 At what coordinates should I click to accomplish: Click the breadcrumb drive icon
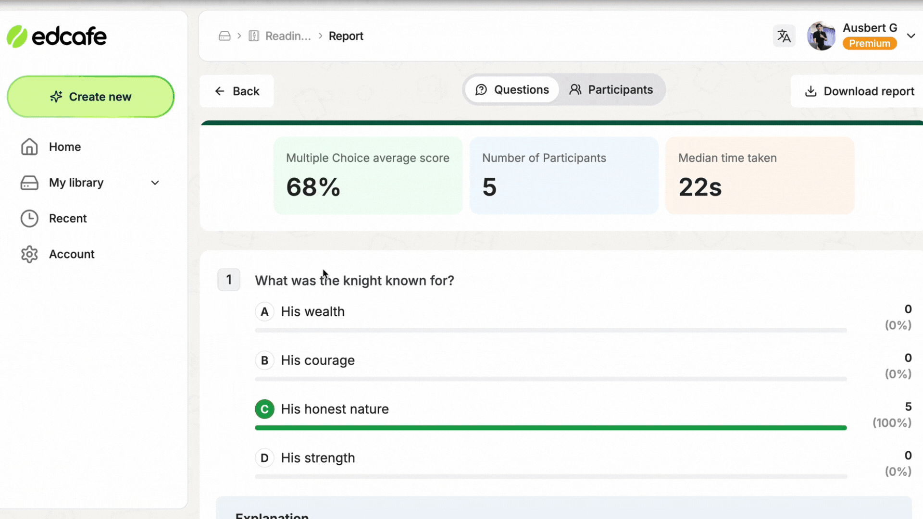[x=224, y=36]
